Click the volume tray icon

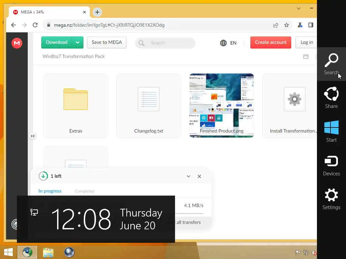tap(314, 252)
